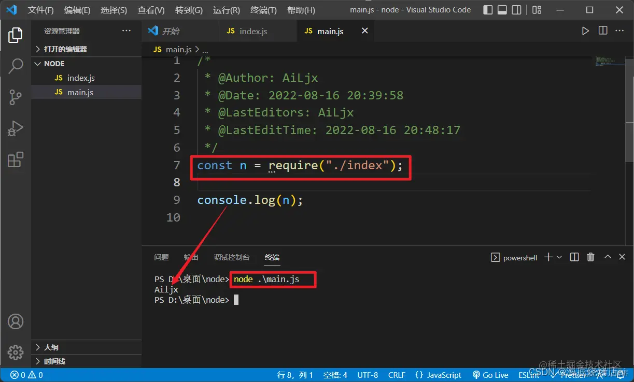Image resolution: width=634 pixels, height=382 pixels.
Task: Switch to the 调试控制台 panel tab
Action: coord(232,257)
